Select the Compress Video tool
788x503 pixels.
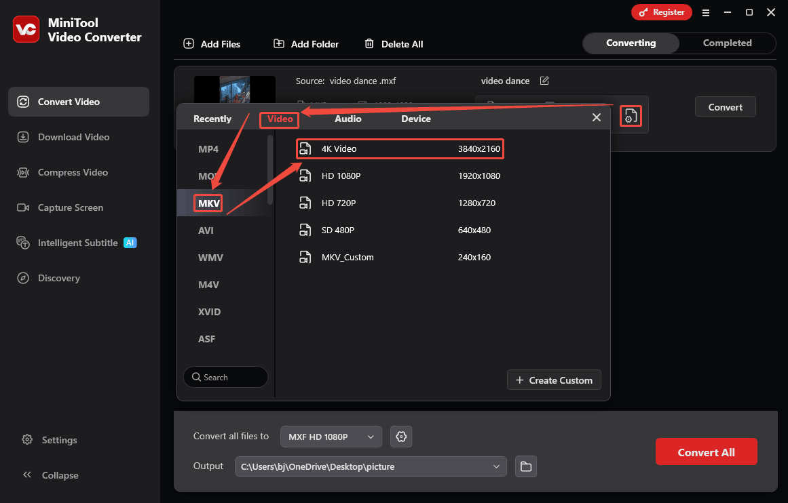(x=70, y=172)
